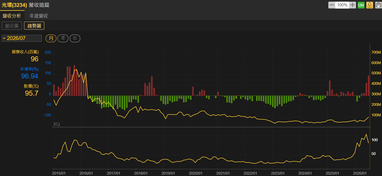Screen dimensions: 382x176
Task: Show the 營收圖 view
Action: 12,26
